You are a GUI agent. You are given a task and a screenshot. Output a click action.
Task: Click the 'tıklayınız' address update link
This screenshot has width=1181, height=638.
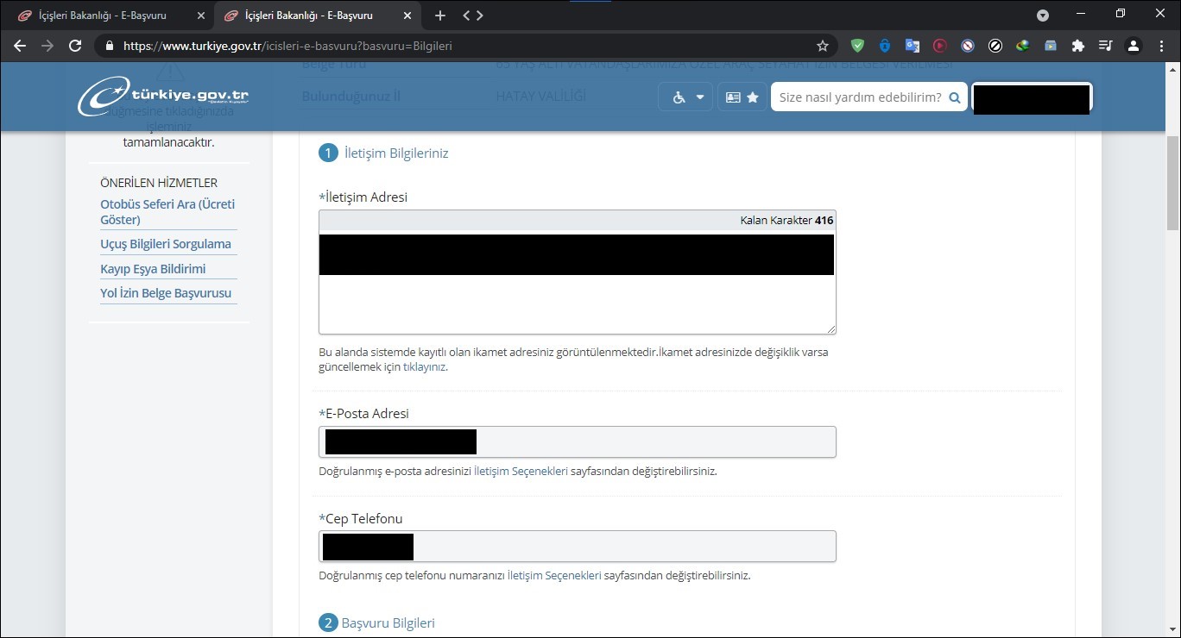tap(424, 366)
